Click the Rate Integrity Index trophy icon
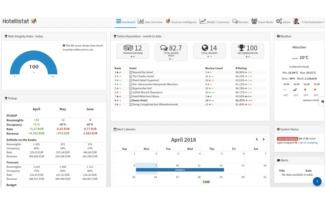 (6, 36)
